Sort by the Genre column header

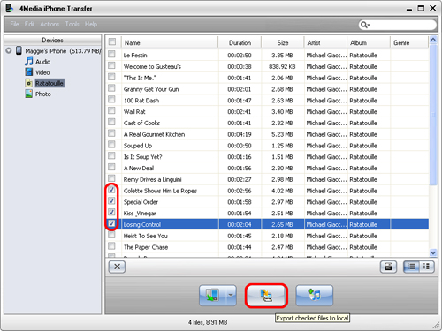[x=409, y=42]
